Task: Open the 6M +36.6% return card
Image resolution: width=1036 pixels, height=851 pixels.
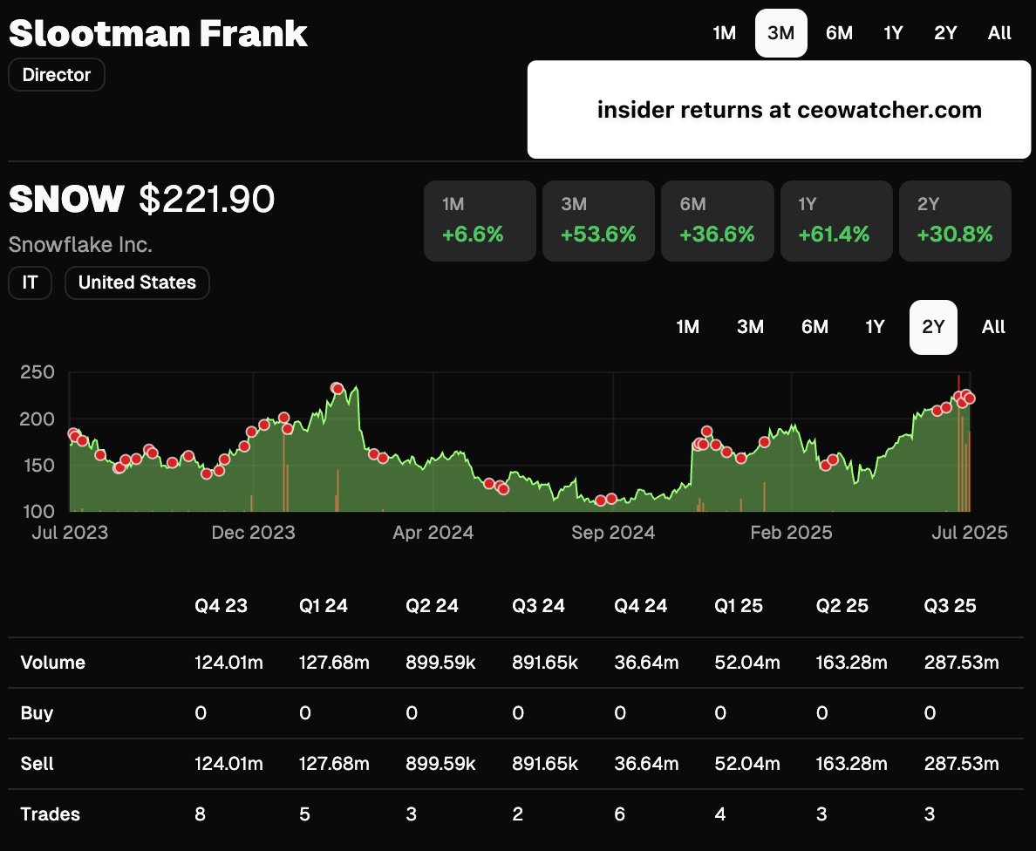Action: click(x=718, y=221)
